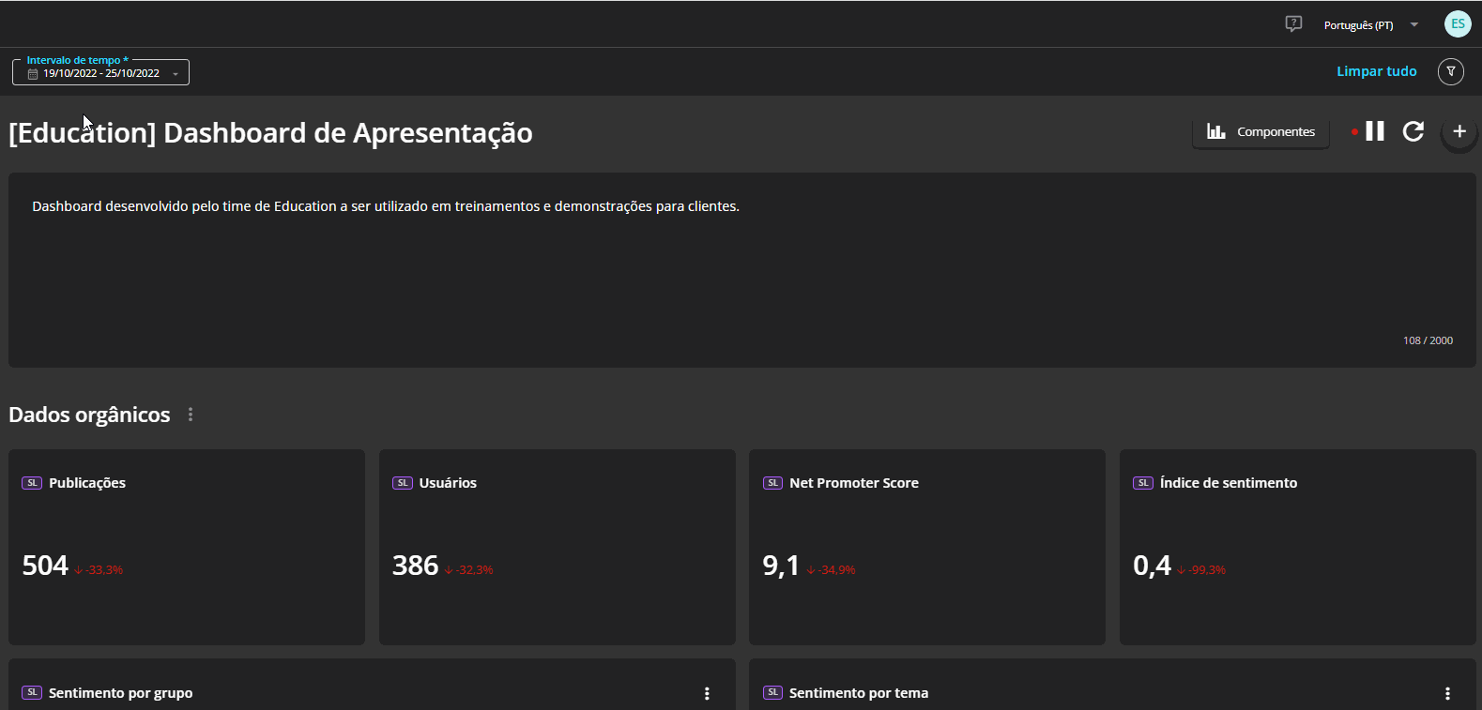Open the Net Promoter Score card

[x=926, y=547]
